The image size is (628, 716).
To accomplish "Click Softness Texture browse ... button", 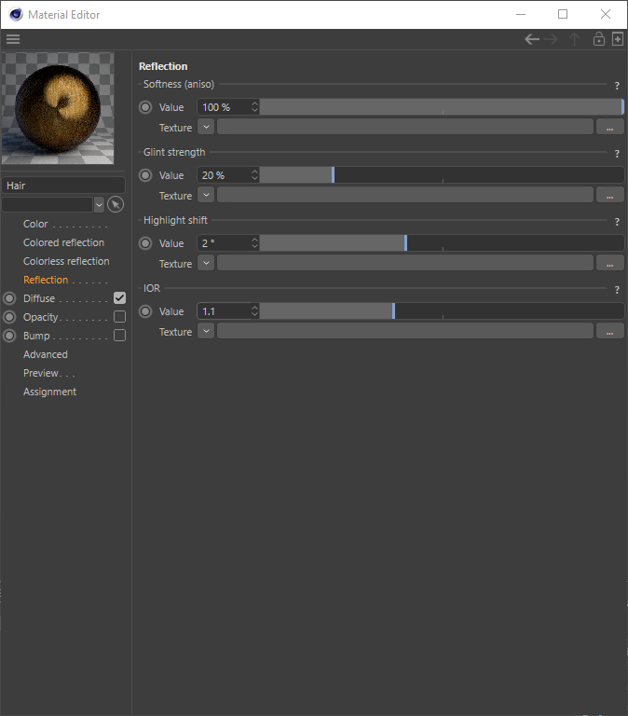I will click(609, 127).
